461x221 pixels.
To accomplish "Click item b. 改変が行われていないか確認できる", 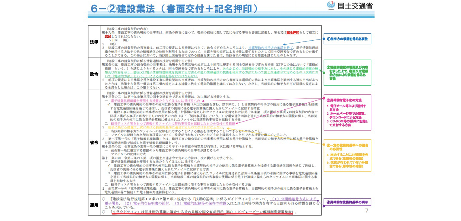I will [x=347, y=164].
